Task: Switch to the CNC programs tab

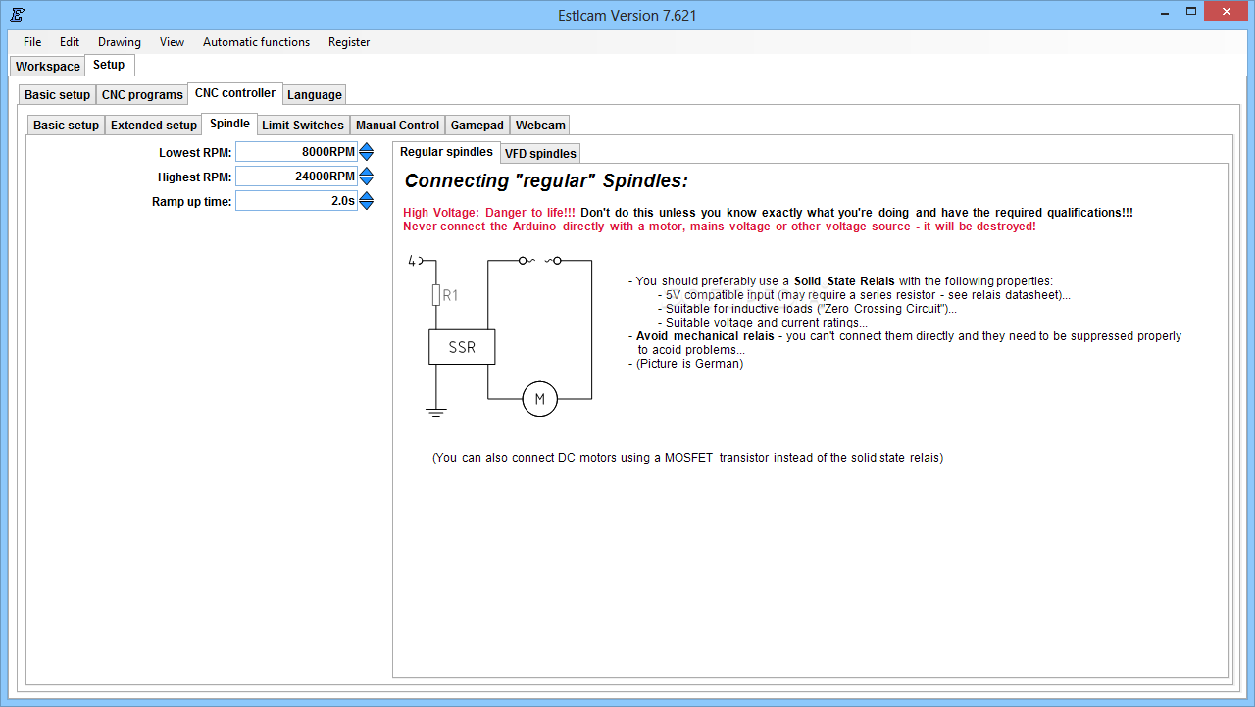Action: pos(142,95)
